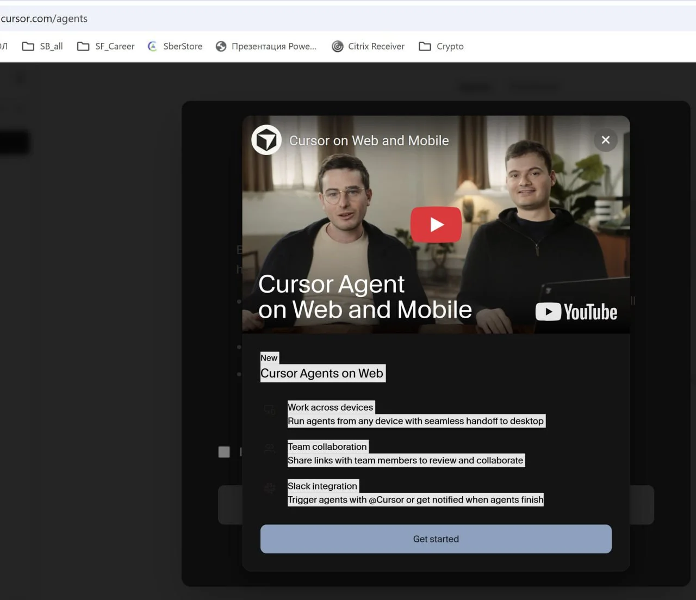Open the Презентация Powe... bookmark

tap(266, 46)
